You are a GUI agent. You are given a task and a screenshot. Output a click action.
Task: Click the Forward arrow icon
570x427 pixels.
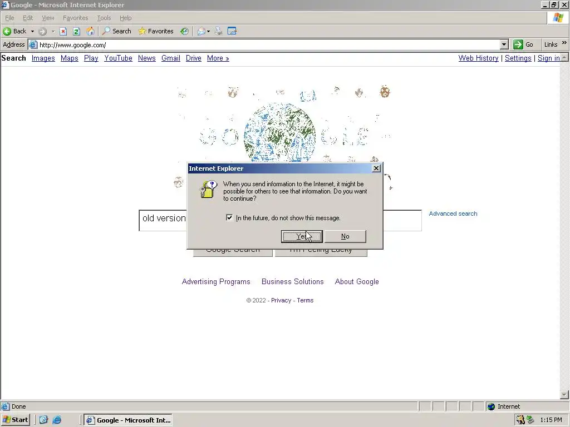(x=42, y=31)
